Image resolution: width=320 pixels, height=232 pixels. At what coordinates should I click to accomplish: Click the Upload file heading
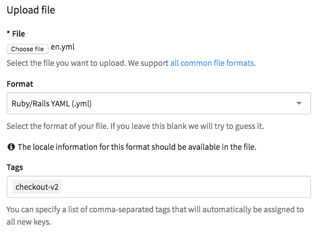click(31, 10)
